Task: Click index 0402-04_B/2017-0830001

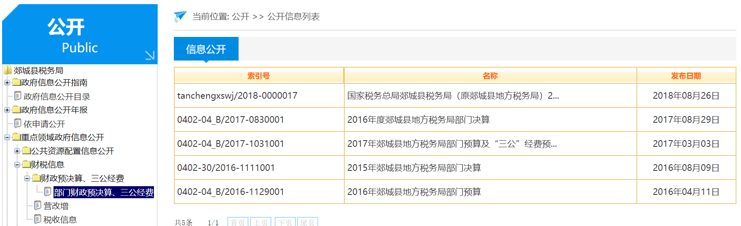Action: point(231,119)
